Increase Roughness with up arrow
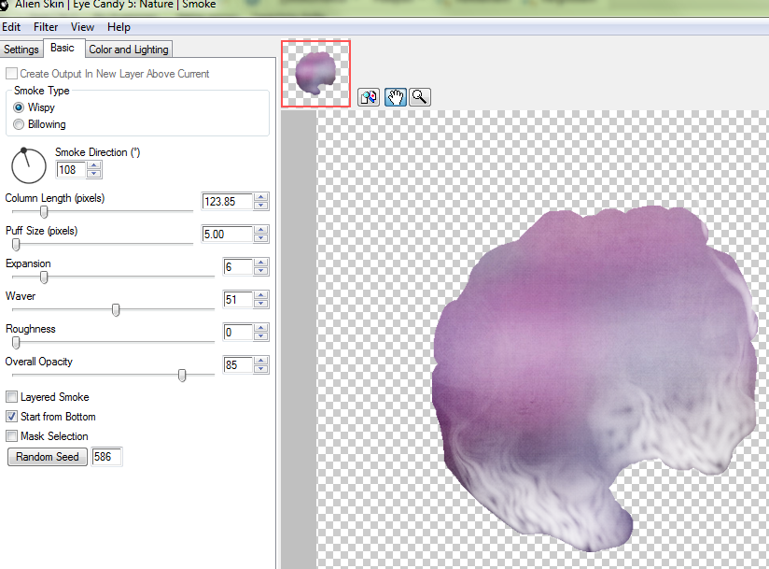The image size is (769, 569). 261,329
